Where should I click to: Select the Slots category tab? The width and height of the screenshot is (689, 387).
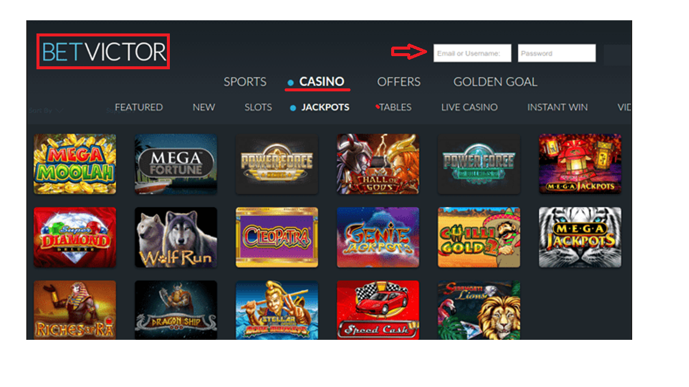(258, 107)
